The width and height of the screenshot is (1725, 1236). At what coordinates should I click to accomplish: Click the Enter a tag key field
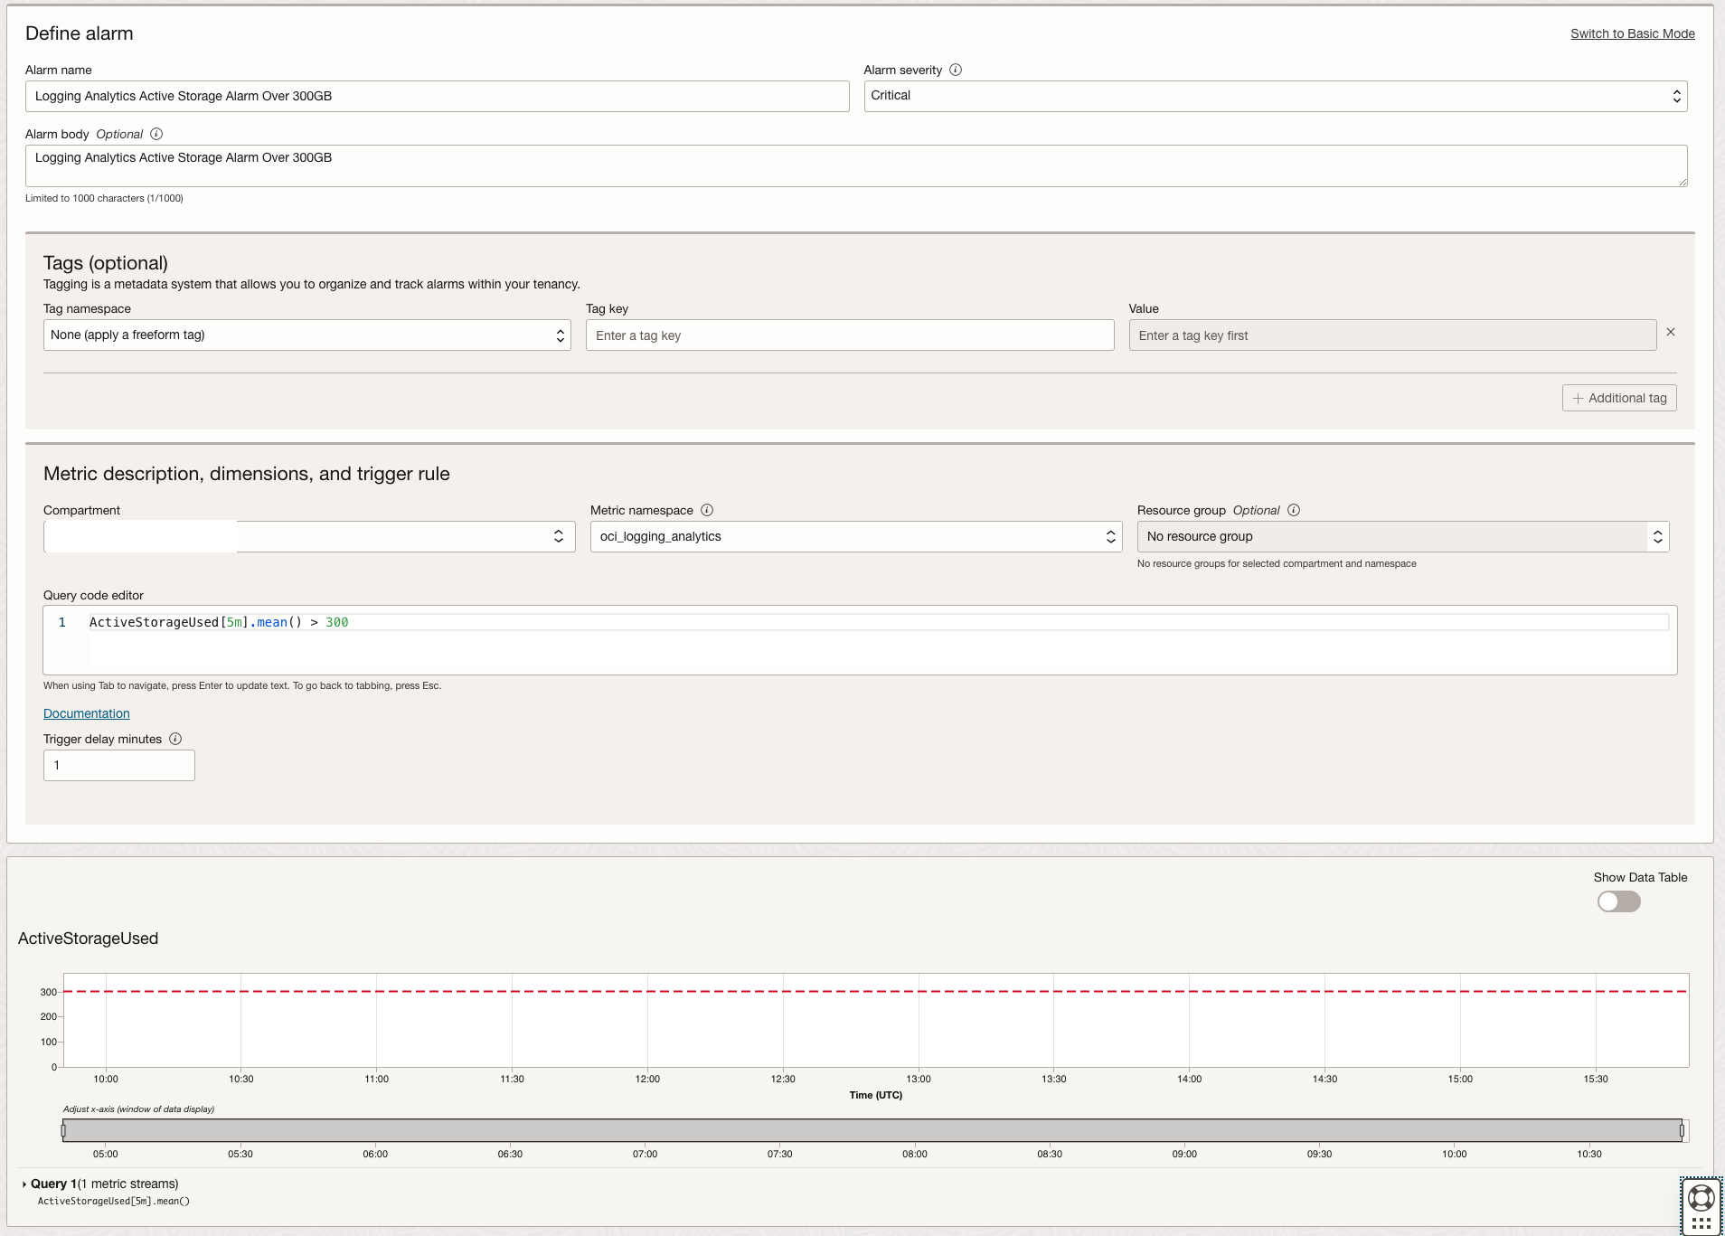[x=848, y=335]
